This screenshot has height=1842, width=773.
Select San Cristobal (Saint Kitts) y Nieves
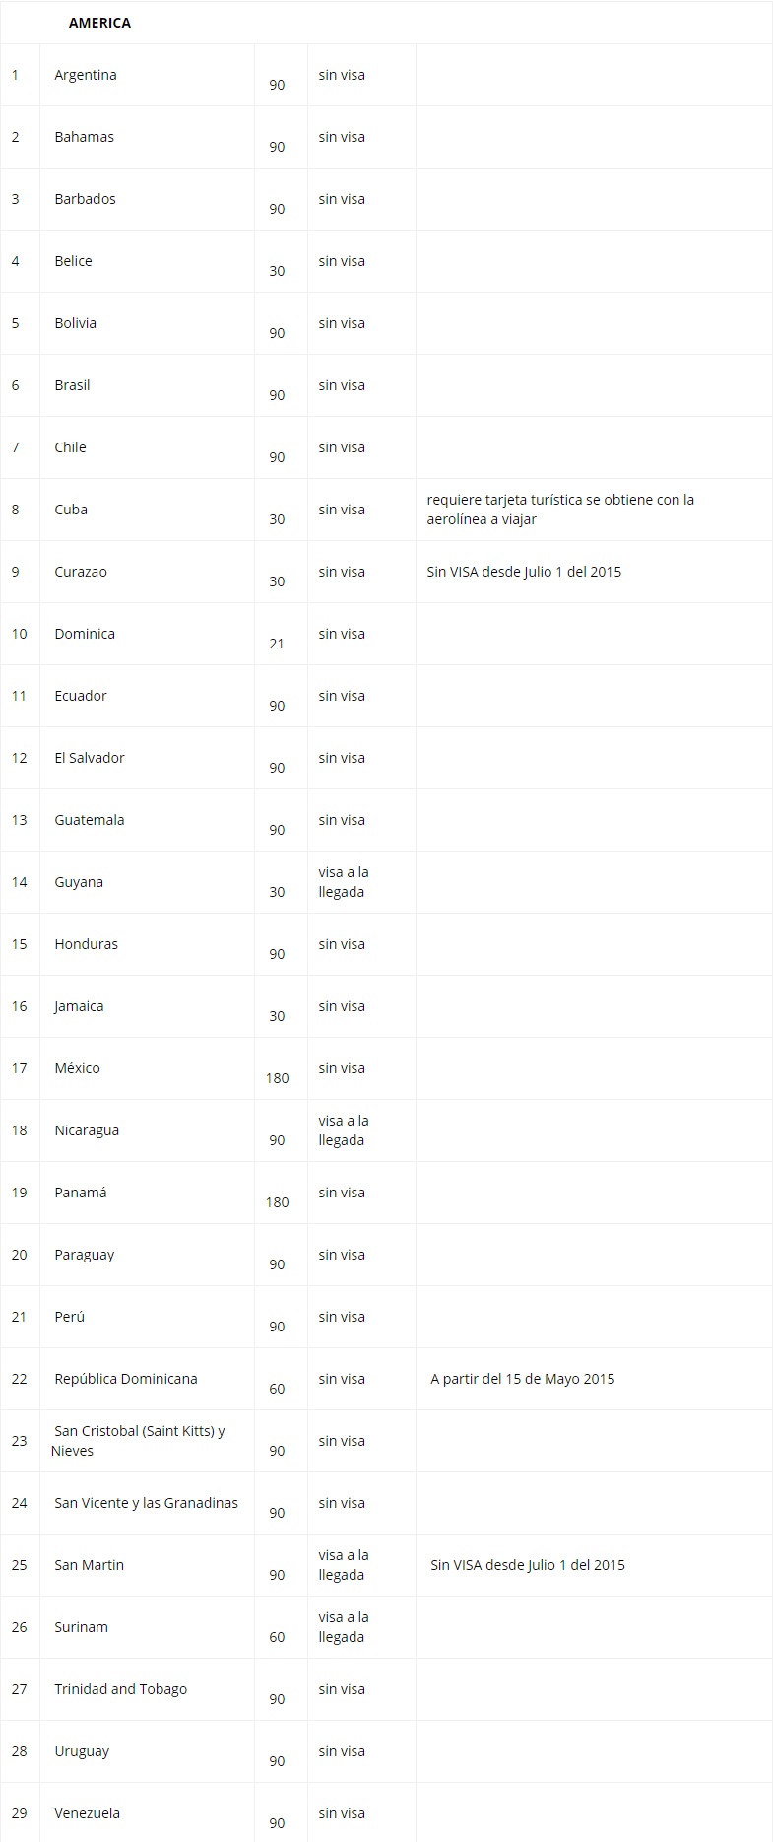[x=139, y=1441]
